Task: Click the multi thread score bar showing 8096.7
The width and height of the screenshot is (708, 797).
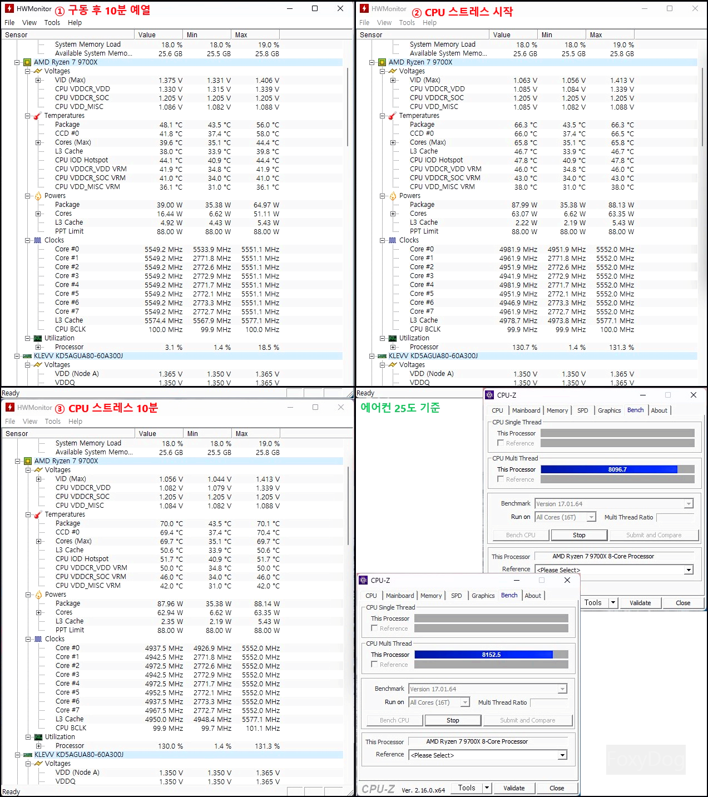Action: 617,469
